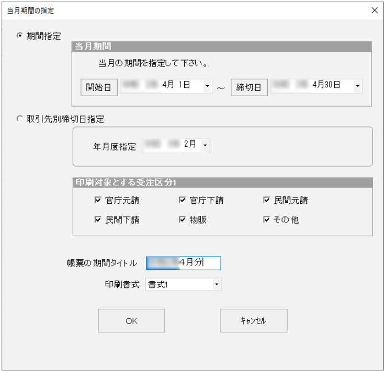Disable the その他 checkbox
Image resolution: width=385 pixels, height=371 pixels.
click(266, 220)
